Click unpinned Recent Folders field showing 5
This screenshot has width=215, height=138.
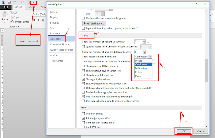[x=139, y=52]
